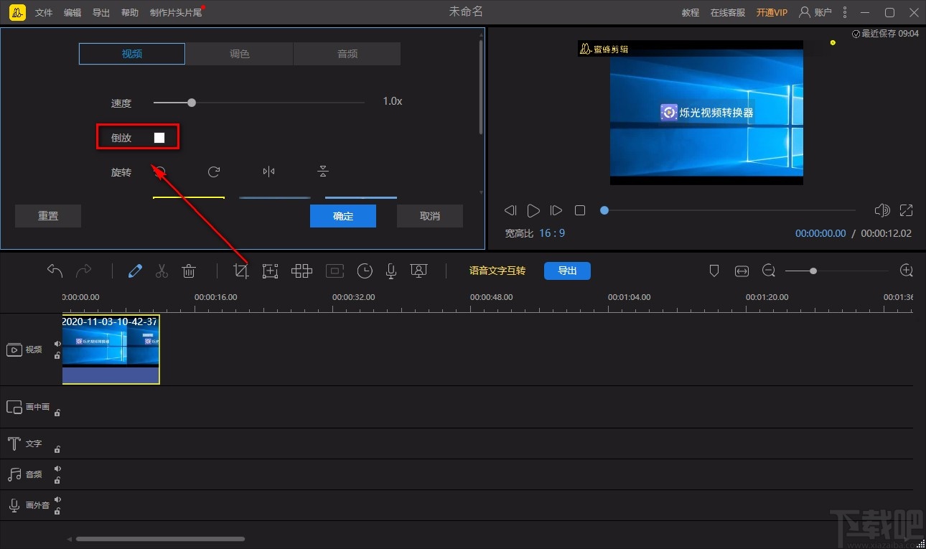
Task: Click the redo arrow in the timeline toolbar
Action: pos(84,271)
